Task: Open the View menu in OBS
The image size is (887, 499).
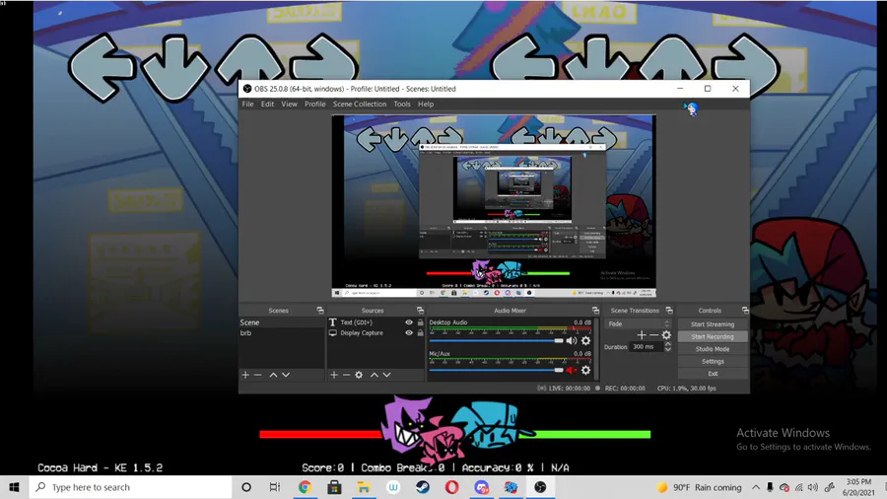Action: point(289,105)
